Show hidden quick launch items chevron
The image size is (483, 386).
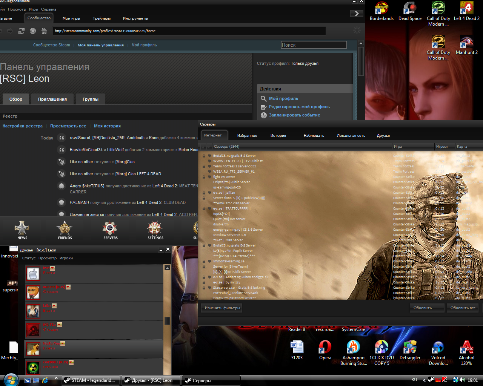pos(56,378)
